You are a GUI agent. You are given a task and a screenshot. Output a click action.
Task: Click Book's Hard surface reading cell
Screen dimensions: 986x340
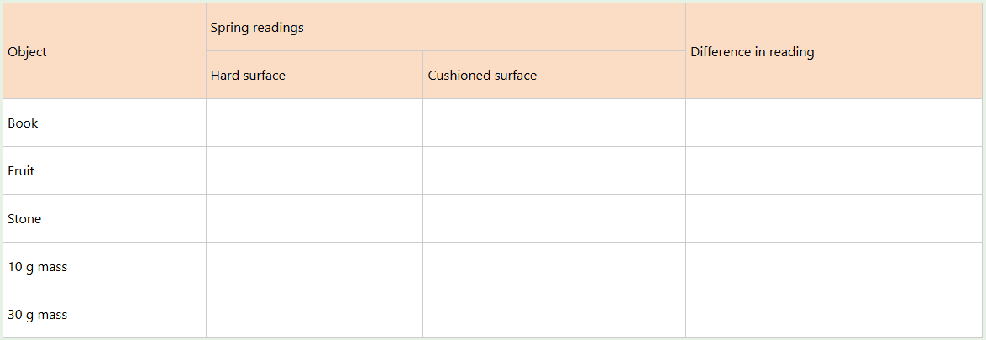pyautogui.click(x=314, y=123)
